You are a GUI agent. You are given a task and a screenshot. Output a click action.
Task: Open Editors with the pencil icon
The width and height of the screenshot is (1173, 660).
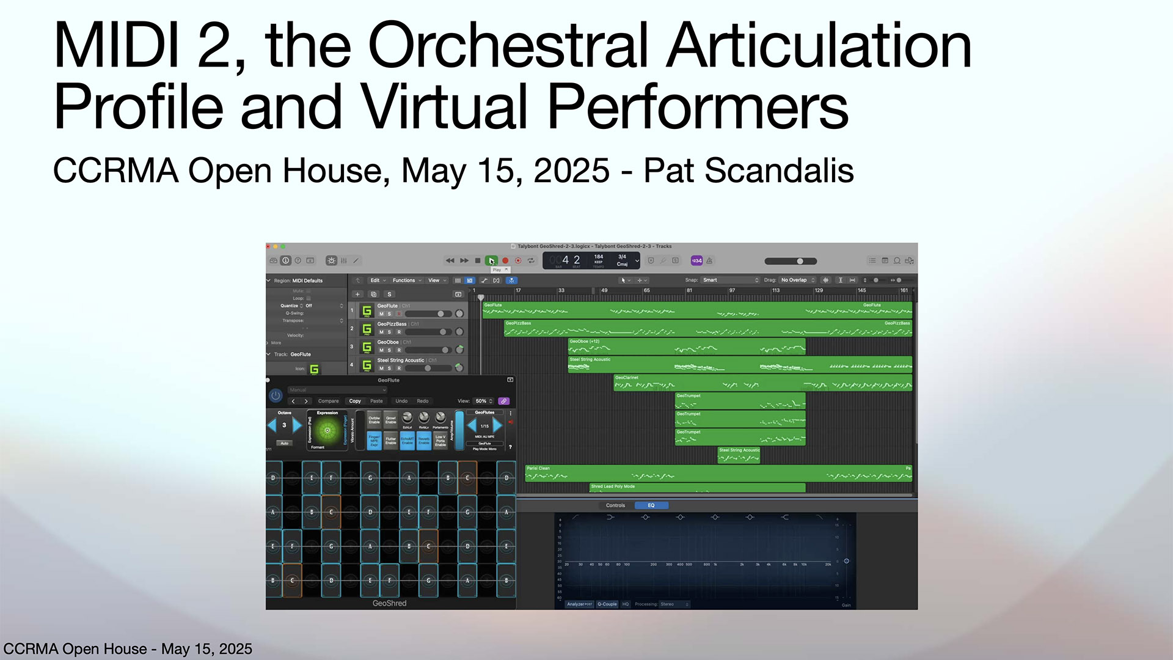356,261
